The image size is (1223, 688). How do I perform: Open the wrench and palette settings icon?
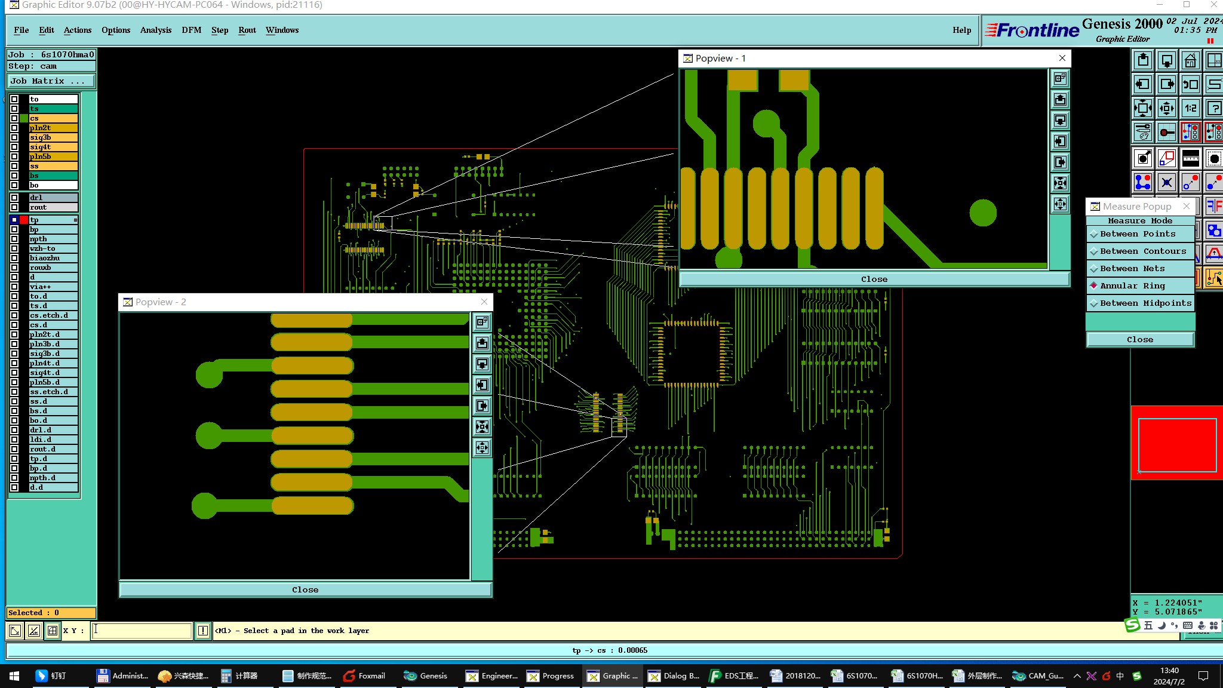pyautogui.click(x=1142, y=132)
